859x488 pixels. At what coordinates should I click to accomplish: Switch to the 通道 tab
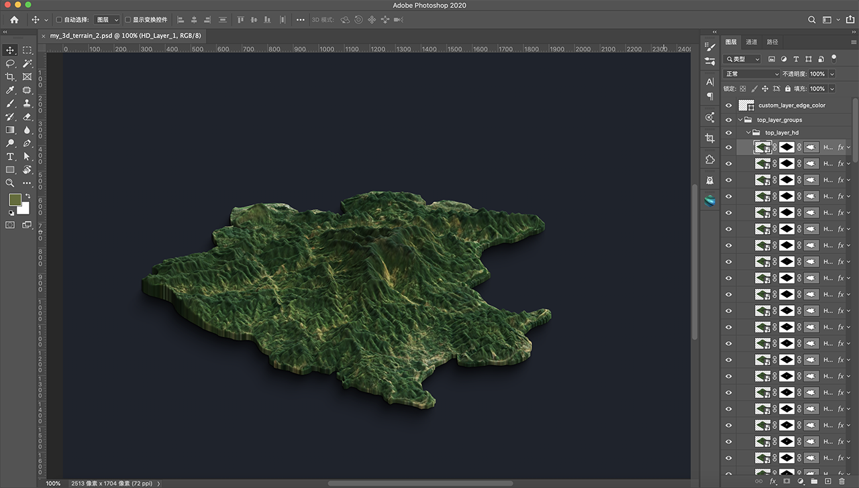point(752,42)
